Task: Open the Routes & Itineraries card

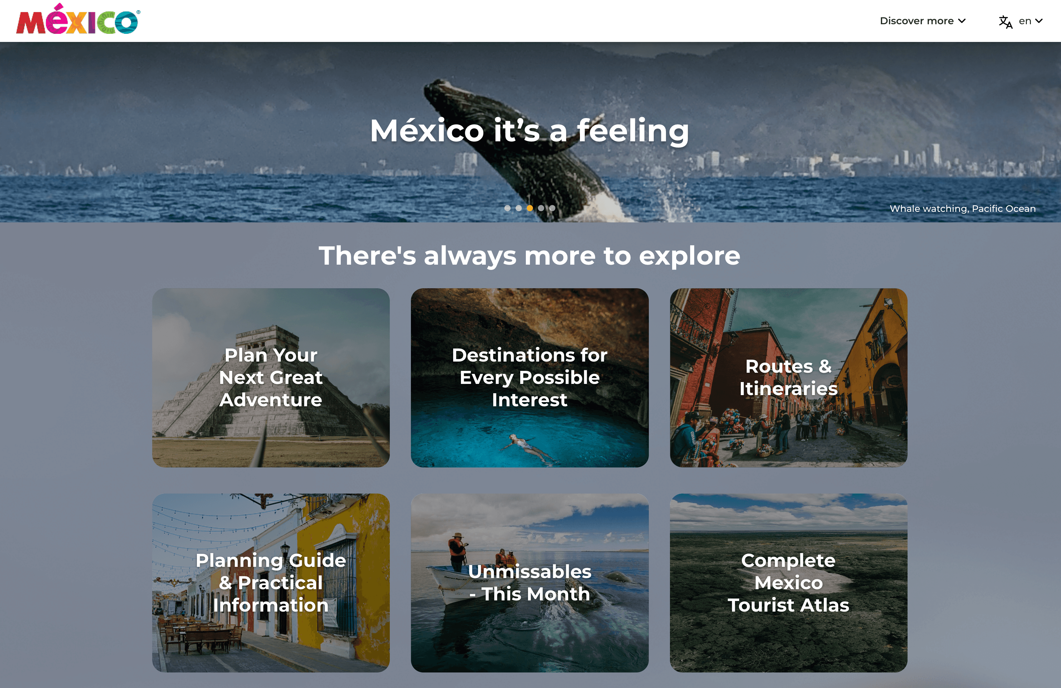Action: 788,377
